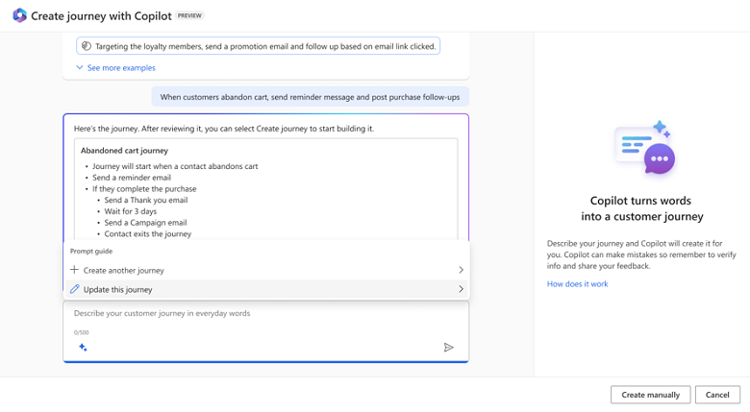The image size is (750, 412).
Task: Expand arrow for Create another journey
Action: click(461, 270)
